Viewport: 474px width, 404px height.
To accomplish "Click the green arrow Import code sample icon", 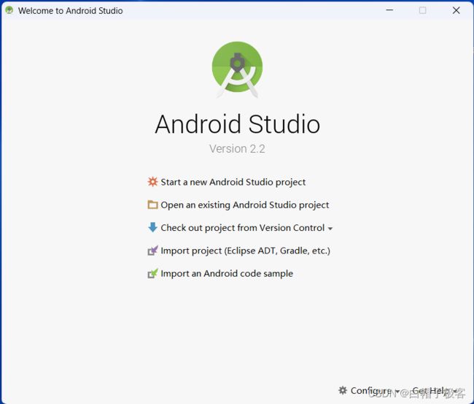I will tap(152, 273).
